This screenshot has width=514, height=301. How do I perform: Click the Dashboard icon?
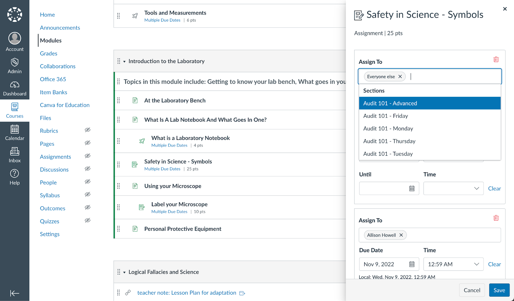14,88
